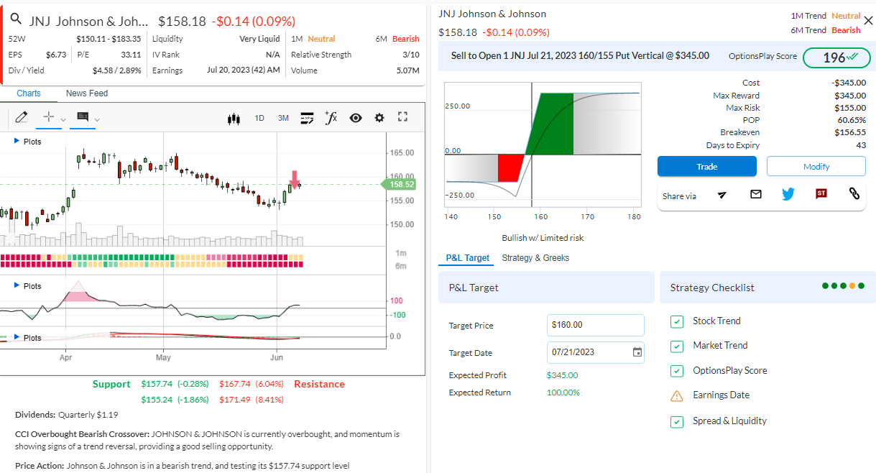Click the Strategy Checklist status dots
Viewport: 876px width, 473px height.
coord(843,286)
